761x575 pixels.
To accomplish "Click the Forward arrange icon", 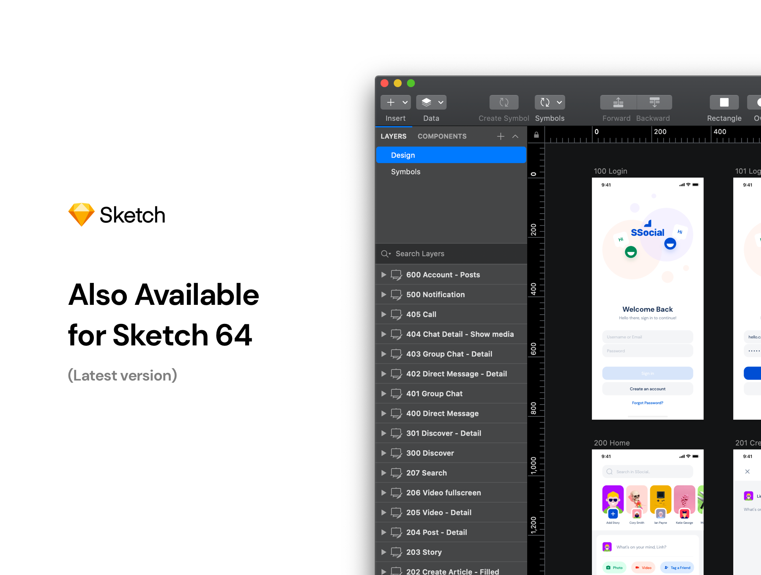I will [618, 102].
